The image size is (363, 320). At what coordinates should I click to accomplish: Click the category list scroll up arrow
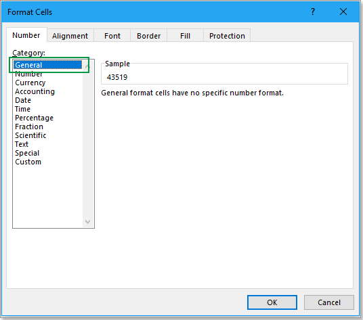point(87,66)
